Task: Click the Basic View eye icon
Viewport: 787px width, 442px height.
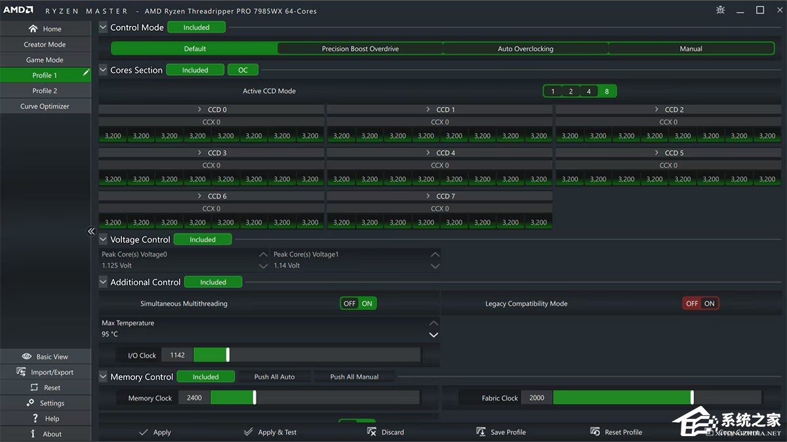Action: point(27,357)
